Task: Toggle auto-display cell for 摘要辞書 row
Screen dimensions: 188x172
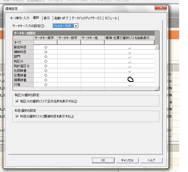Action: 130,80
